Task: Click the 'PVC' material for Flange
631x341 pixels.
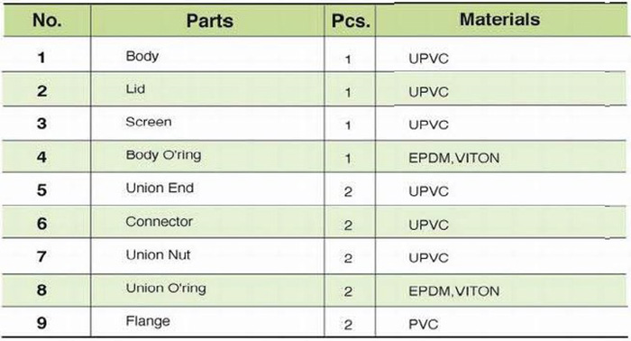Action: [x=424, y=324]
